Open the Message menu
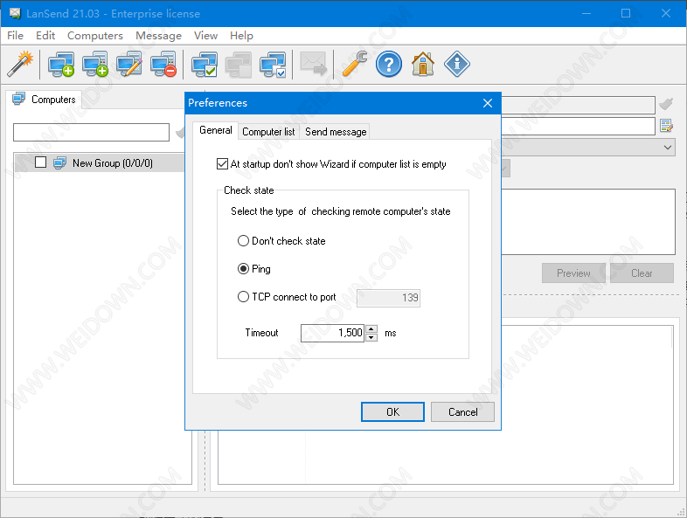The height and width of the screenshot is (518, 687). pyautogui.click(x=158, y=36)
